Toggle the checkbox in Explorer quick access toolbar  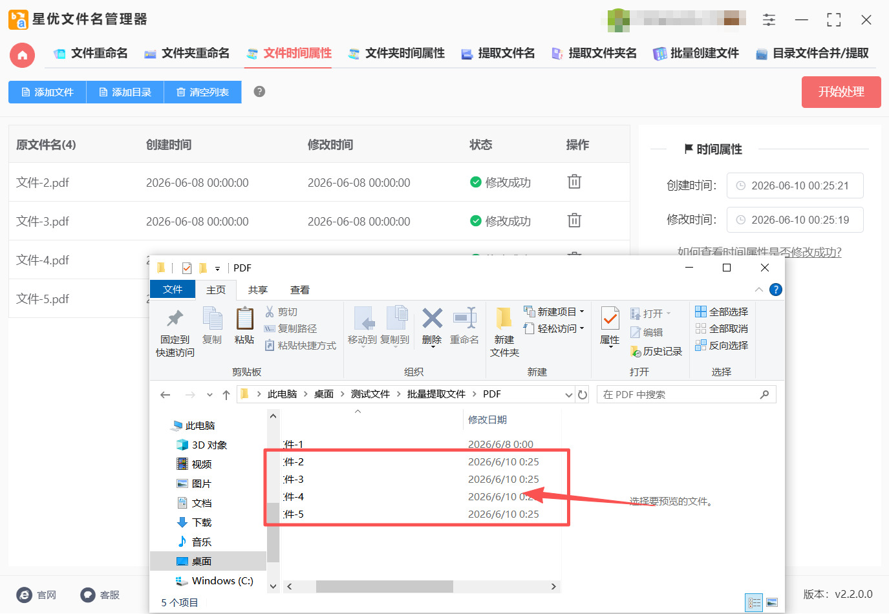point(187,268)
